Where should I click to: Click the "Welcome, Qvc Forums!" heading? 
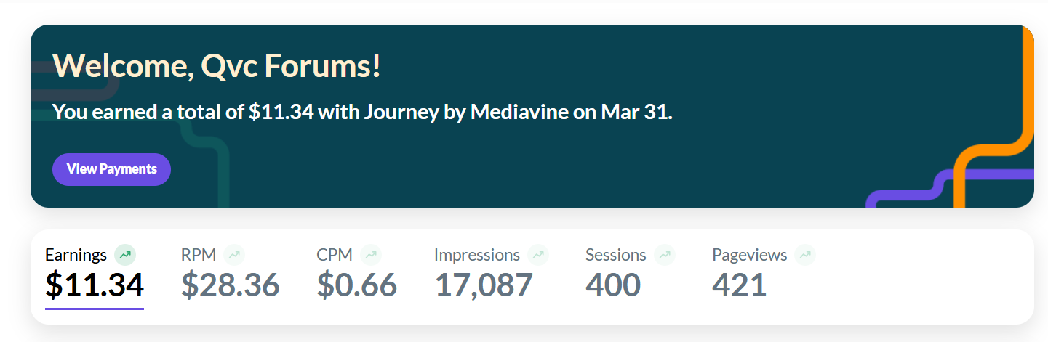coord(217,66)
